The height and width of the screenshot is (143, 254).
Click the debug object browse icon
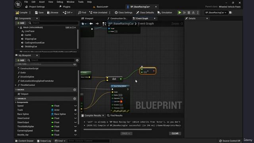(x=231, y=12)
